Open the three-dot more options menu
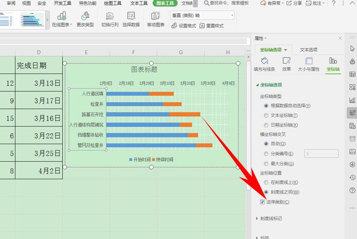 tap(343, 3)
